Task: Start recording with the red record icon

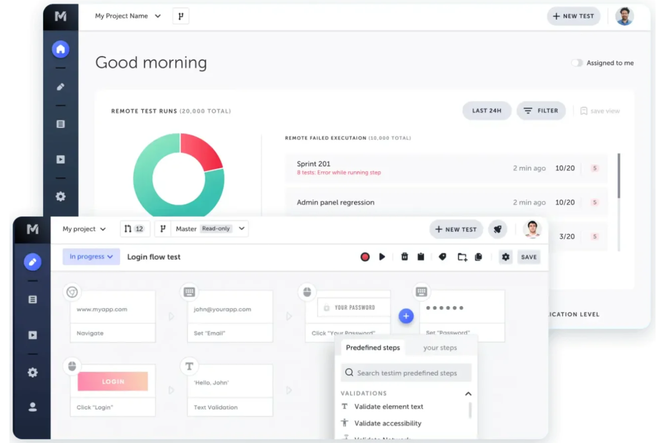Action: [x=365, y=257]
